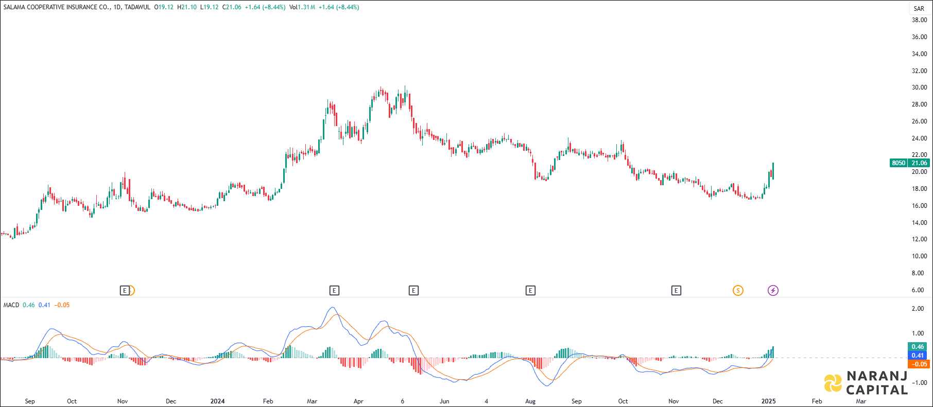The image size is (933, 407).
Task: Click the Apr label on time axis
Action: pos(358,401)
